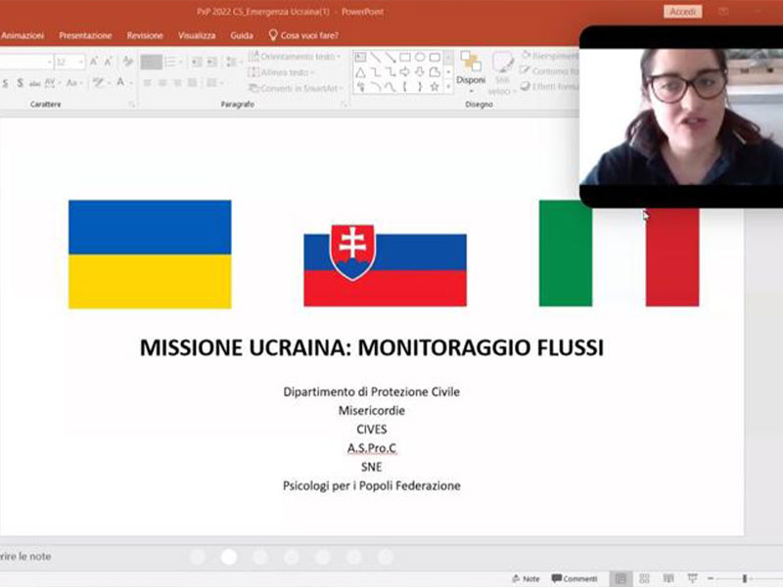Open the Presentazione tab

pos(85,35)
